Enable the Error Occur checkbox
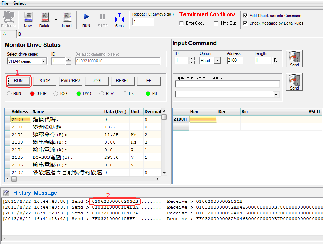 [x=182, y=23]
